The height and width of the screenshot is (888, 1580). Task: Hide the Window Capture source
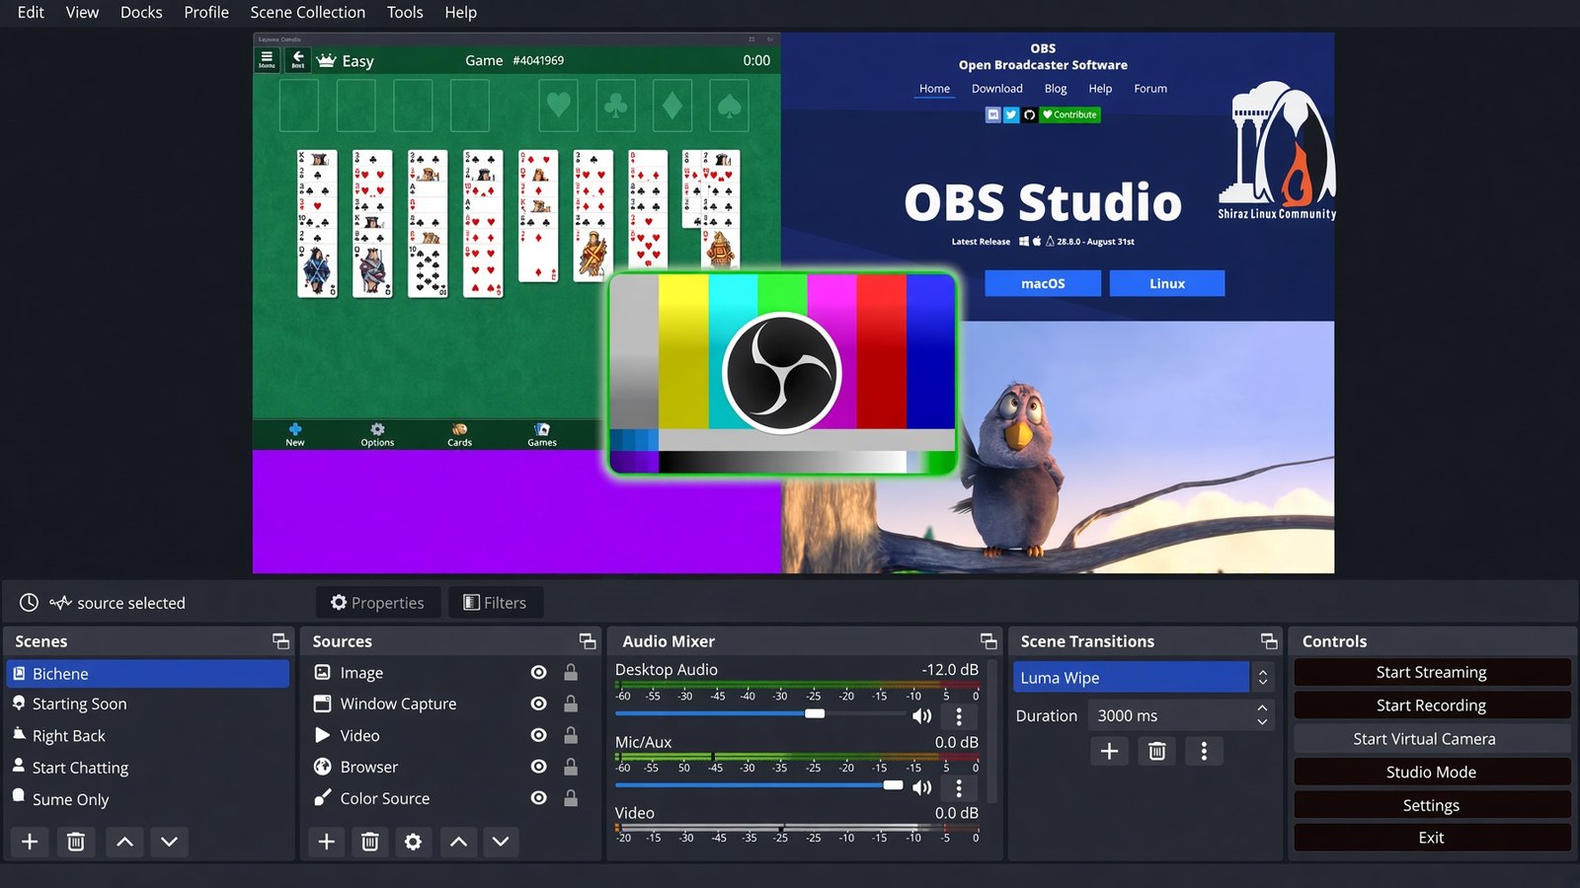coord(538,703)
